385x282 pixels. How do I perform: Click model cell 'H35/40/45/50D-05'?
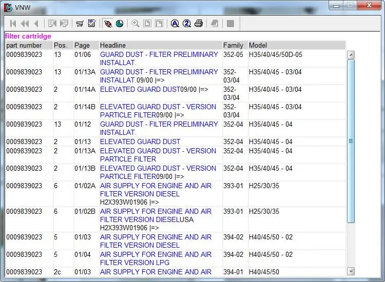[276, 54]
